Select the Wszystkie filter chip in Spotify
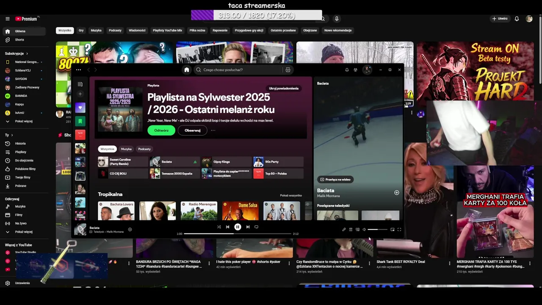Image resolution: width=542 pixels, height=305 pixels. pyautogui.click(x=107, y=149)
